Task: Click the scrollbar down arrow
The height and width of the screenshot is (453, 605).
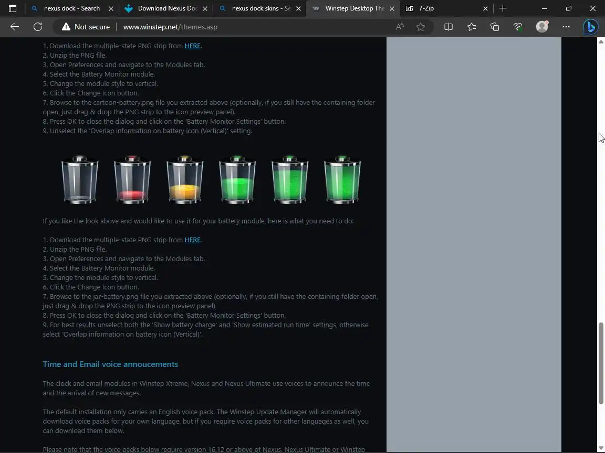Action: (x=601, y=448)
